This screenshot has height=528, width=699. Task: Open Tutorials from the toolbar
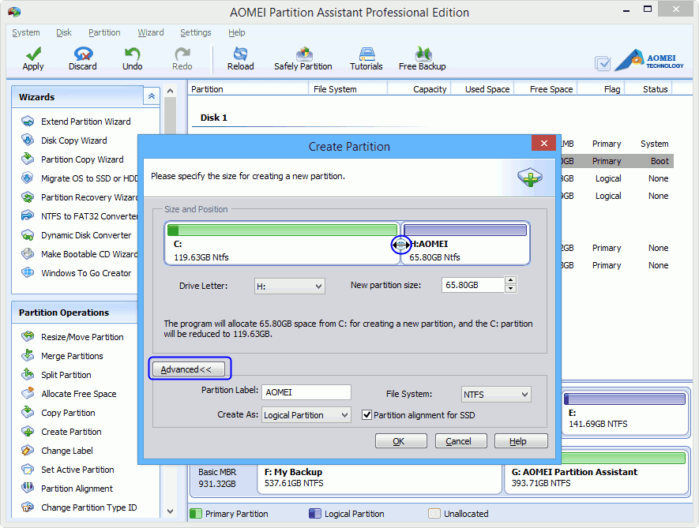366,59
